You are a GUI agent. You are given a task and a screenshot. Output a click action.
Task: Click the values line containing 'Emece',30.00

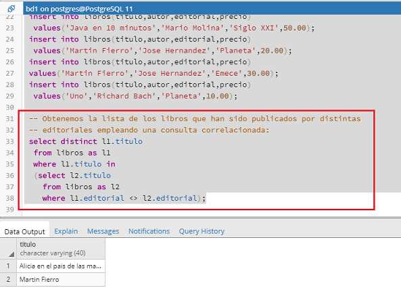[x=154, y=74]
